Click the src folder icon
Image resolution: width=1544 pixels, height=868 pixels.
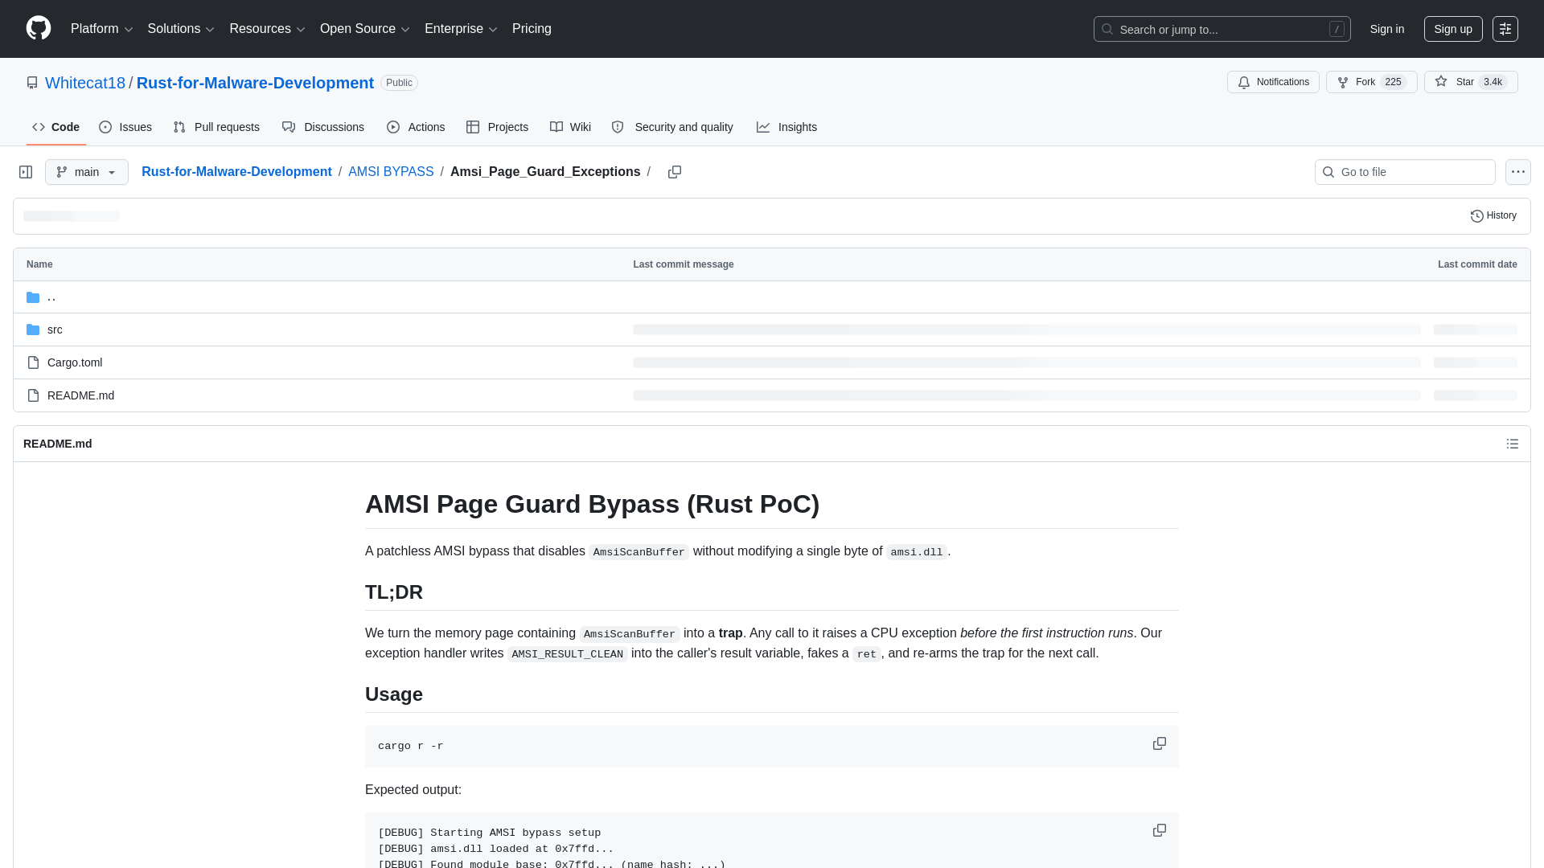[x=33, y=330]
